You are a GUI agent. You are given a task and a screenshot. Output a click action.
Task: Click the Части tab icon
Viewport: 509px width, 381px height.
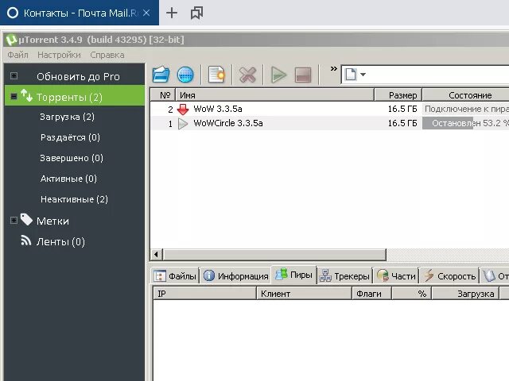click(383, 275)
